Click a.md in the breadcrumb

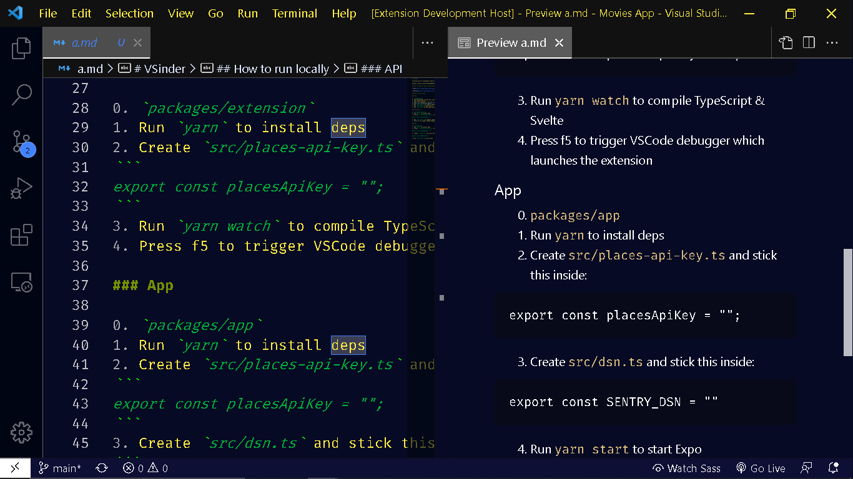pos(81,69)
